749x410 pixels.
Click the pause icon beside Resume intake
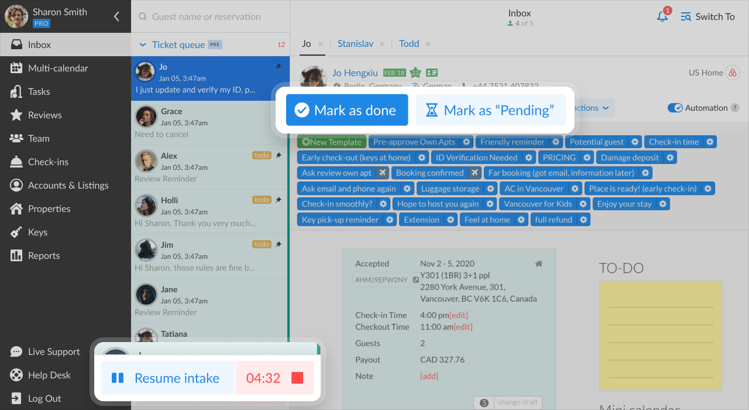pos(118,378)
